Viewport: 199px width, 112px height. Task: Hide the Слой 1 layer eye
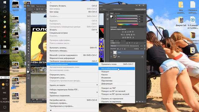111,53
